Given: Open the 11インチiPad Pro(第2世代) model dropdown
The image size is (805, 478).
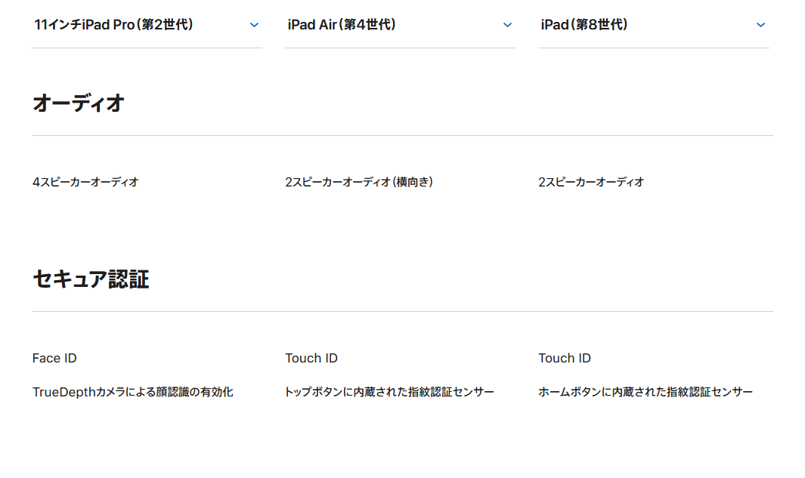Looking at the screenshot, I should pos(114,25).
